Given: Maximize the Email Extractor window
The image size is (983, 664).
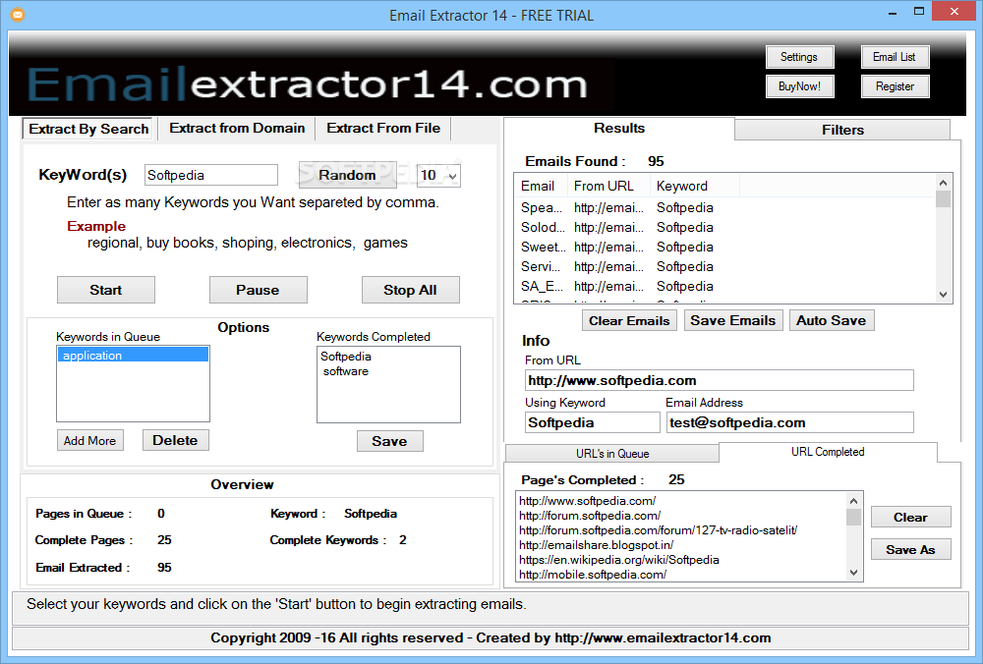Looking at the screenshot, I should pyautogui.click(x=919, y=12).
